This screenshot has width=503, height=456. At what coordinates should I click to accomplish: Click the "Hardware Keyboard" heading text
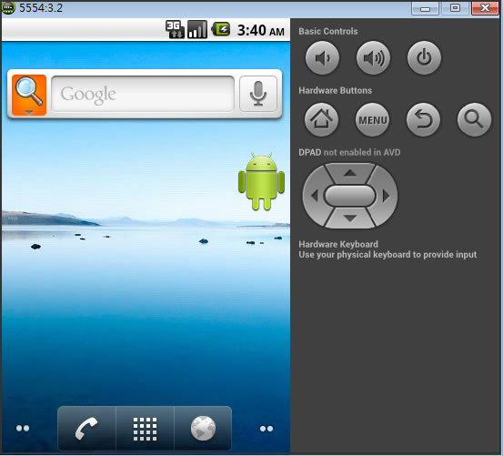(x=338, y=244)
